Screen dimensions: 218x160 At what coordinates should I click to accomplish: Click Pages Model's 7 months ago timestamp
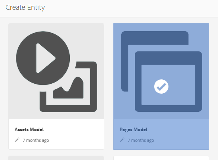(x=141, y=140)
